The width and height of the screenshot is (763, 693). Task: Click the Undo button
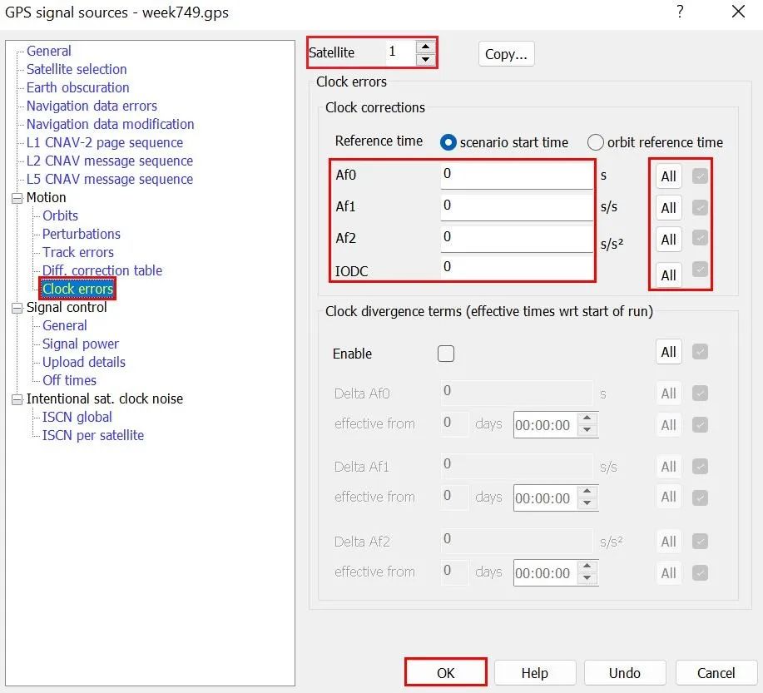pos(624,672)
